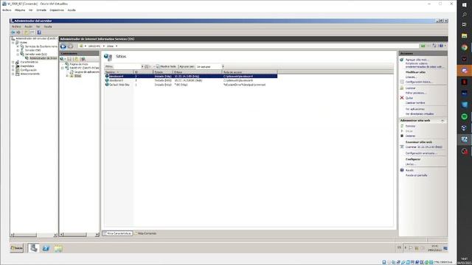Click the Sitios globe header icon

[x=108, y=57]
